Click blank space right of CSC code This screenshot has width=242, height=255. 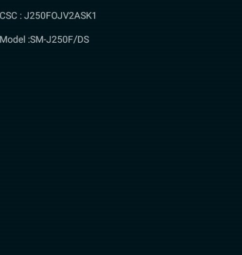[169, 16]
